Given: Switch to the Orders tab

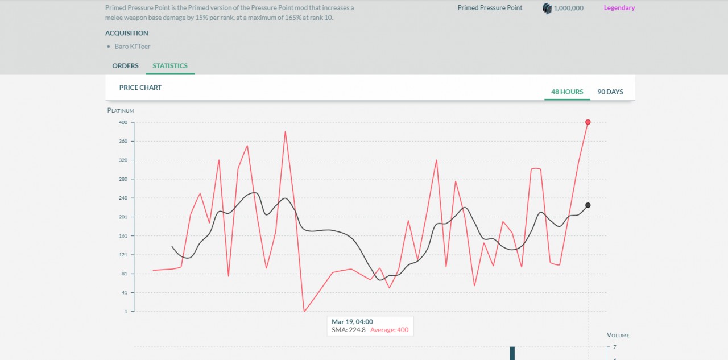Looking at the screenshot, I should click(125, 65).
